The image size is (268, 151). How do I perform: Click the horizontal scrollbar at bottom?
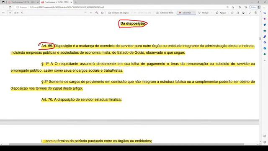[x=126, y=144]
